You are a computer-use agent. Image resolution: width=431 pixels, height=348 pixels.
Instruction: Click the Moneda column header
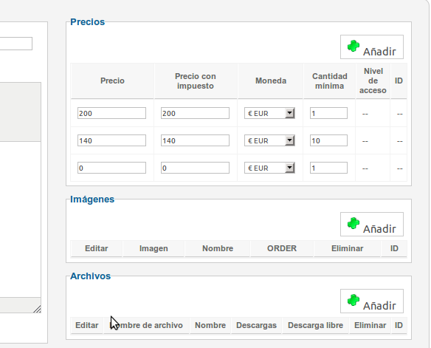pos(271,81)
